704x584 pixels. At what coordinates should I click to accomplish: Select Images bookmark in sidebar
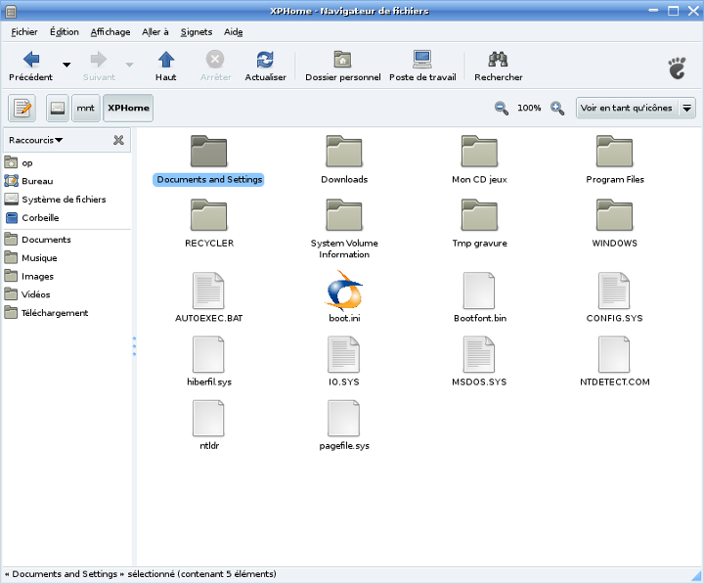(67, 276)
